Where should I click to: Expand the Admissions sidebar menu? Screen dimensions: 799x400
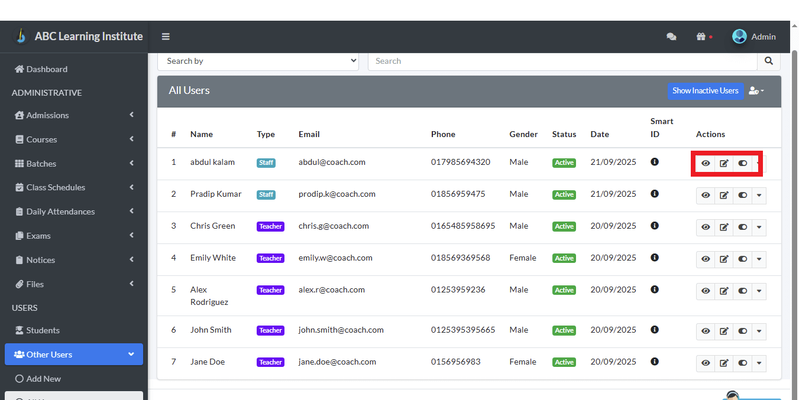point(73,115)
